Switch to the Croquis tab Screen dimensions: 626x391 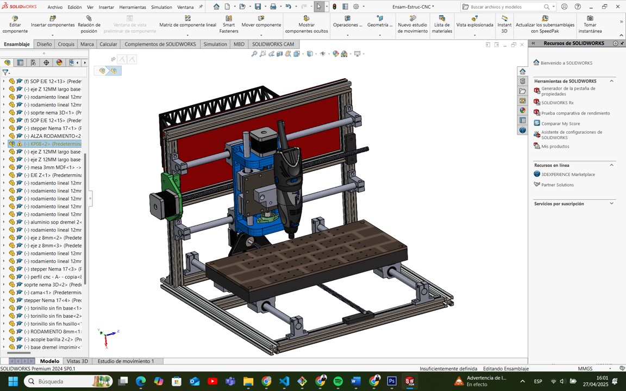[66, 45]
